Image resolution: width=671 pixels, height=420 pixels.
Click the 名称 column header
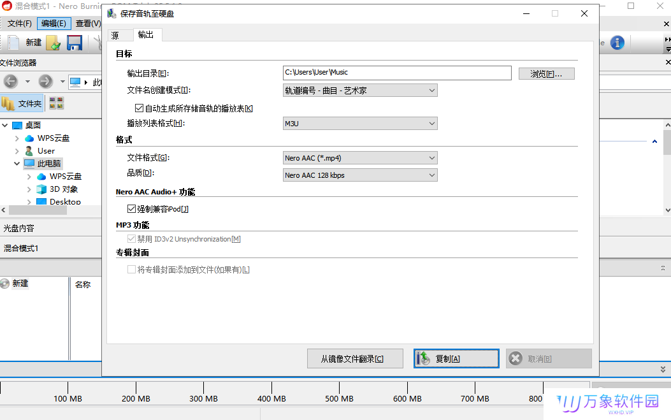coord(83,285)
